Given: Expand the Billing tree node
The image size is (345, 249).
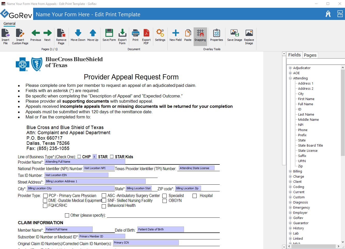Looking at the screenshot, I should click(290, 171).
